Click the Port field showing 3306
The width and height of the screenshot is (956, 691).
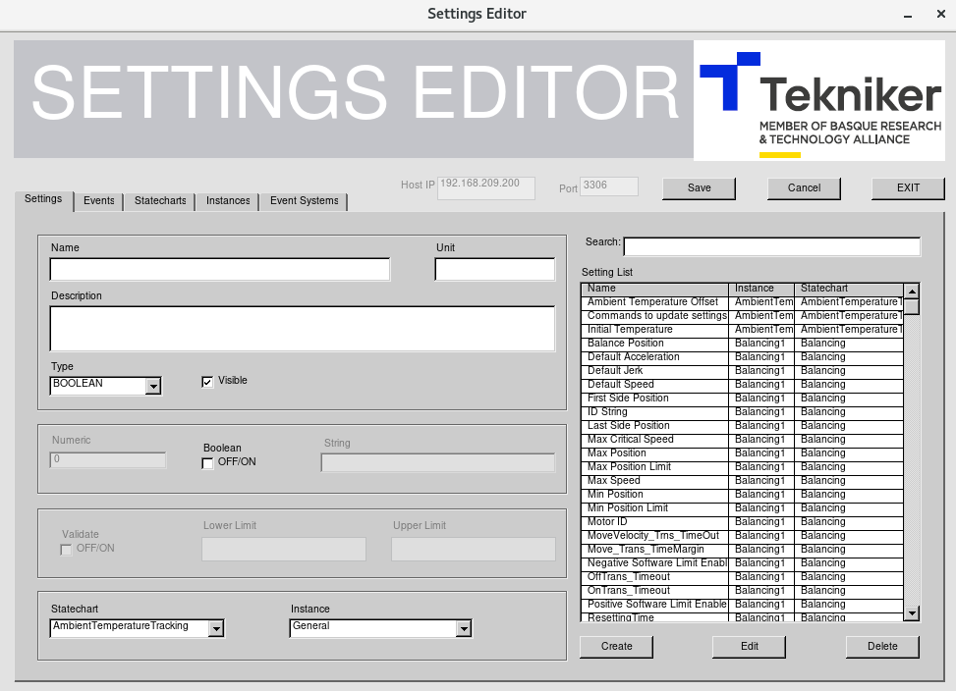click(609, 186)
